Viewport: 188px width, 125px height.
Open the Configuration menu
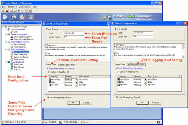point(25,7)
